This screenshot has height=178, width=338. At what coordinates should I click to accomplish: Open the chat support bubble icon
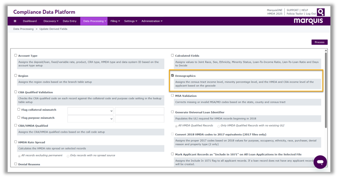pyautogui.click(x=320, y=162)
